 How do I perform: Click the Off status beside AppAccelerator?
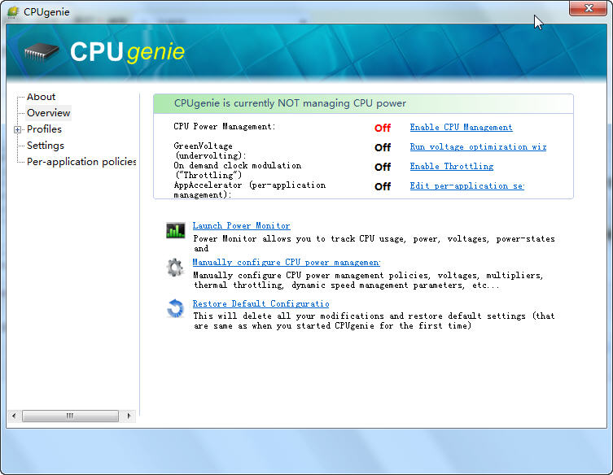(383, 187)
